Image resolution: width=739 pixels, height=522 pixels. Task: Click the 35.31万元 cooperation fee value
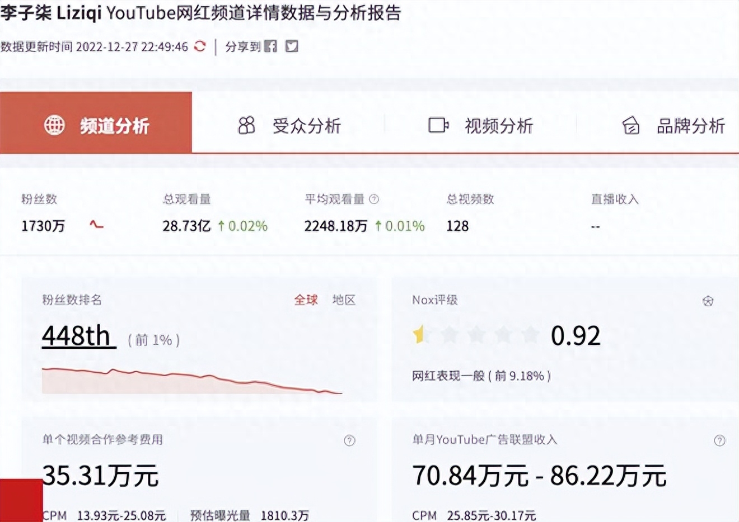point(101,476)
